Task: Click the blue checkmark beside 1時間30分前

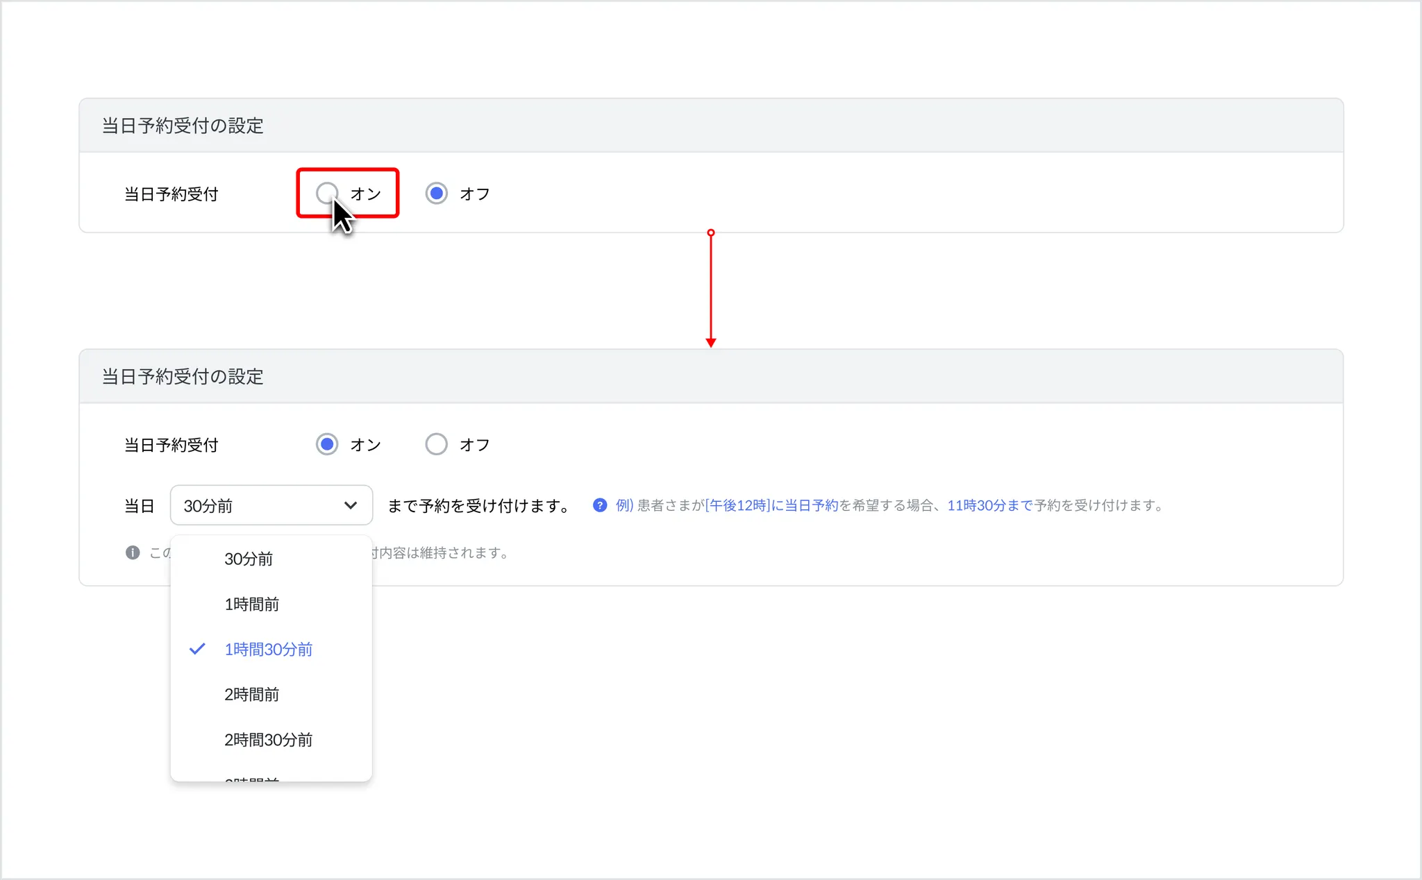Action: pos(197,649)
